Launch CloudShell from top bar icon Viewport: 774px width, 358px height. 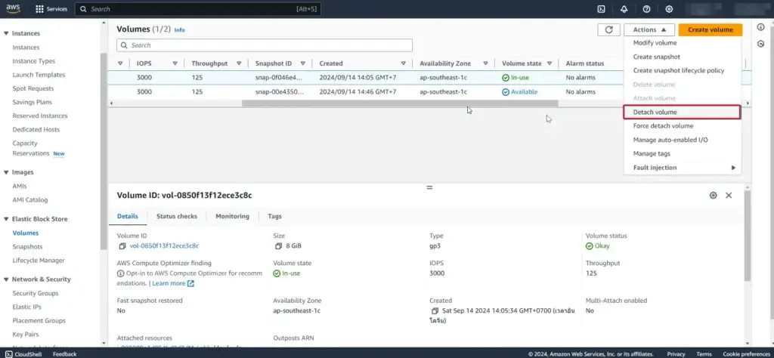[x=601, y=9]
